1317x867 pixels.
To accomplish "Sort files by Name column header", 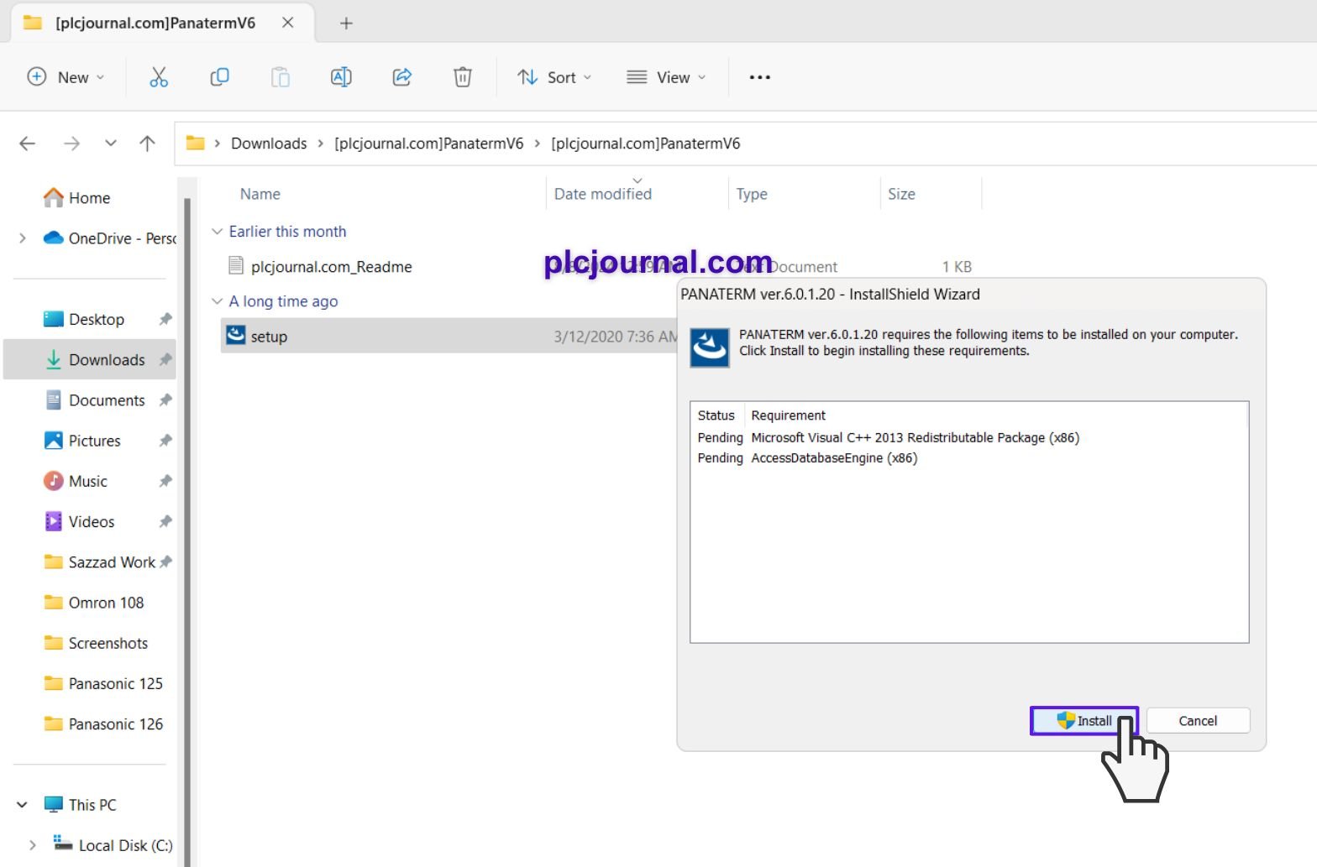I will pyautogui.click(x=260, y=194).
